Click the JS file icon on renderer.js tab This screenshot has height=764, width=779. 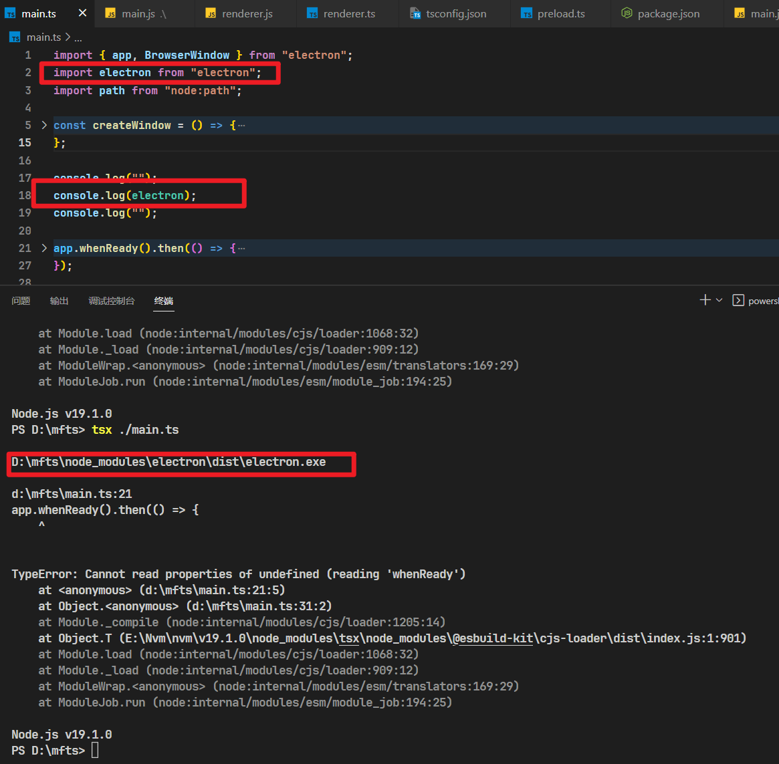point(211,14)
